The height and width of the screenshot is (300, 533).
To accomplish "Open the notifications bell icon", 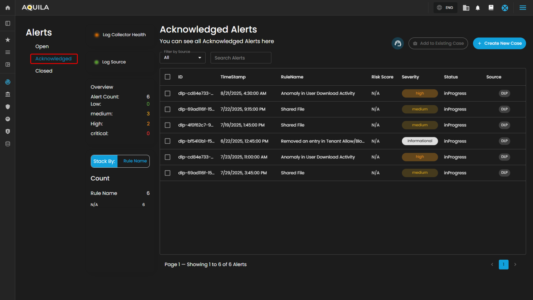I will point(477,8).
